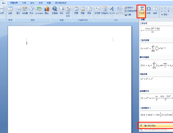
Task: Open the SmartArt graphic tool
Action: (39, 10)
